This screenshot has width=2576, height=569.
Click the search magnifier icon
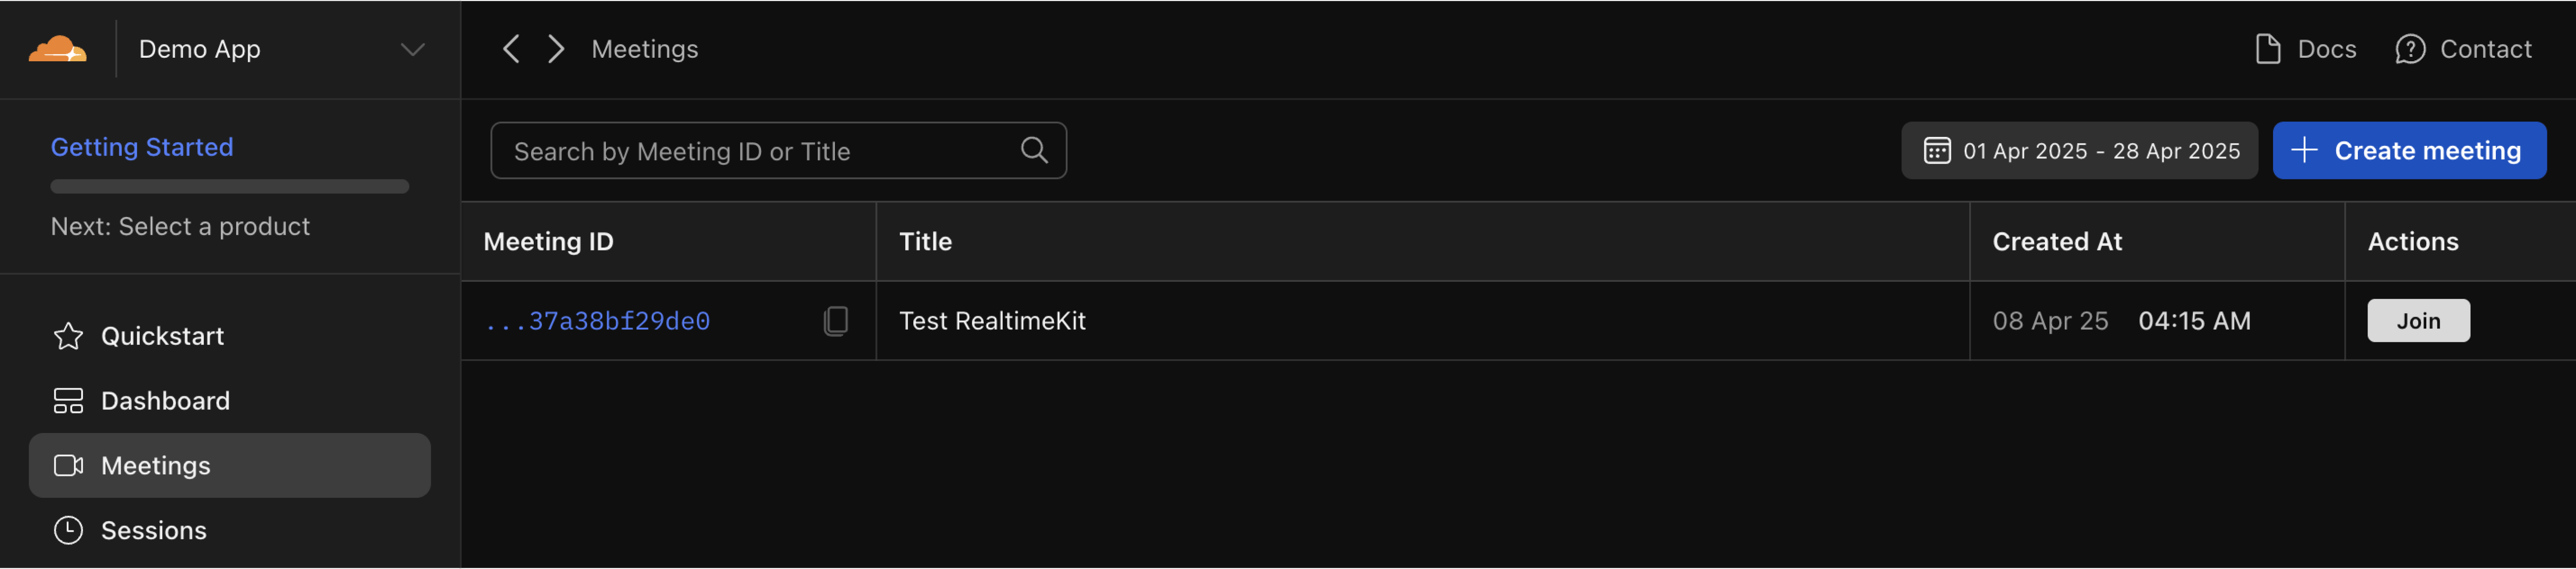click(x=1034, y=151)
